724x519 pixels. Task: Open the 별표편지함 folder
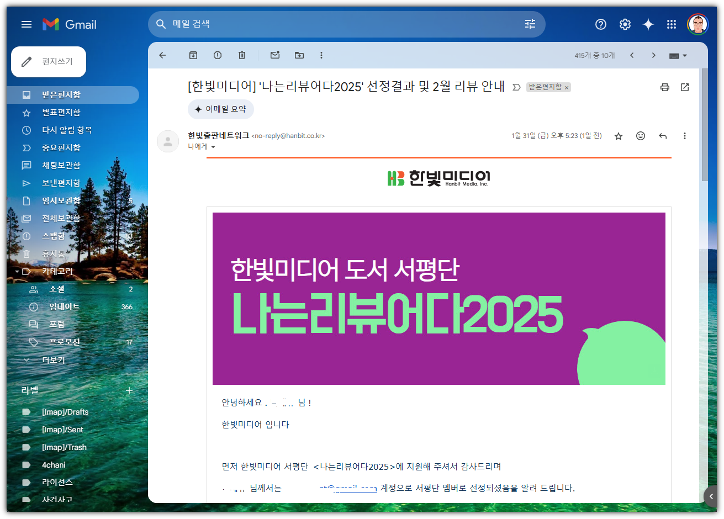point(73,113)
